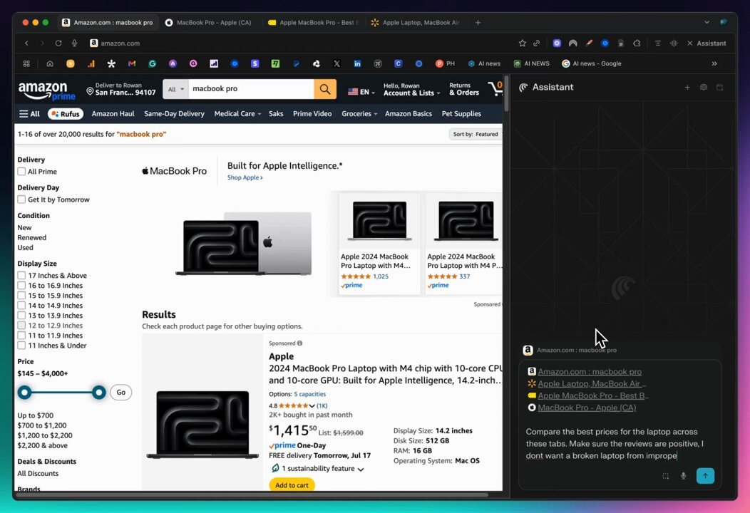Click the $700 to $1,200 price range

tap(42, 425)
